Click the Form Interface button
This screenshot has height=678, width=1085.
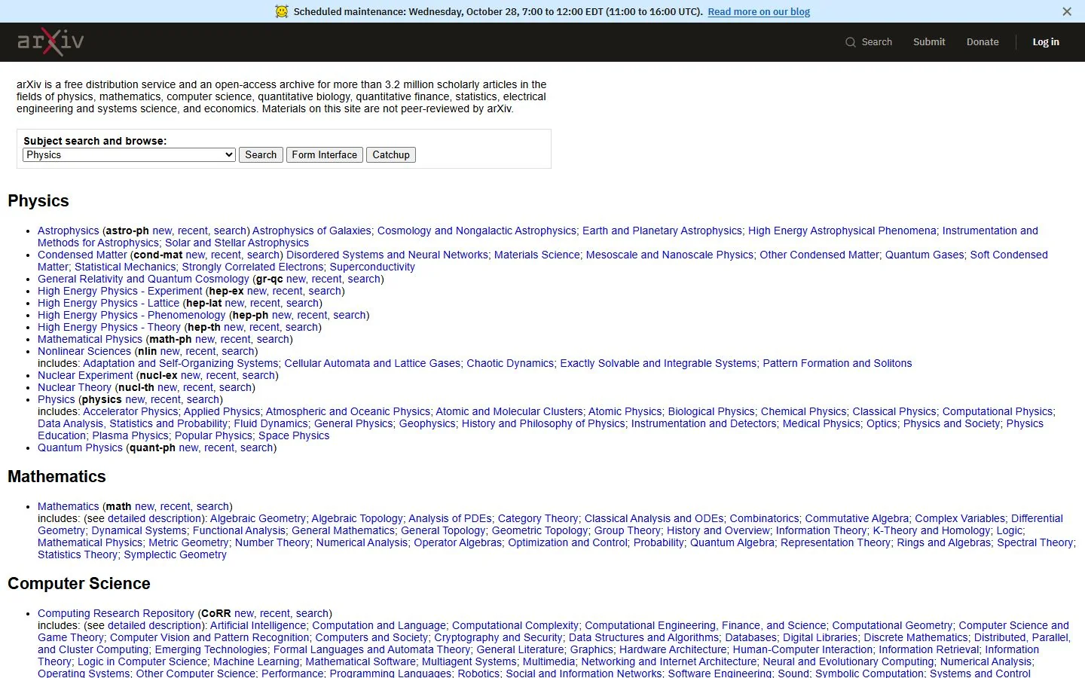[325, 154]
